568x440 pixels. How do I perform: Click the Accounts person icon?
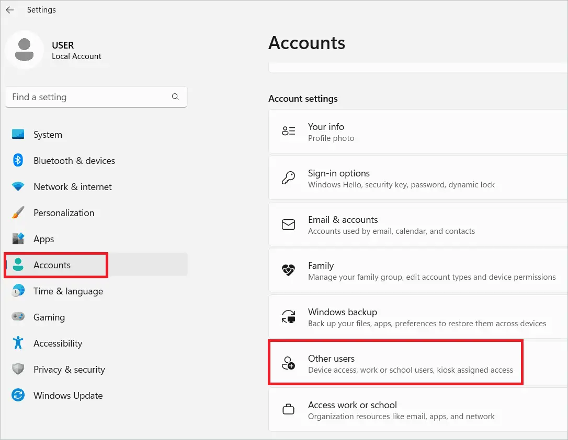point(18,265)
